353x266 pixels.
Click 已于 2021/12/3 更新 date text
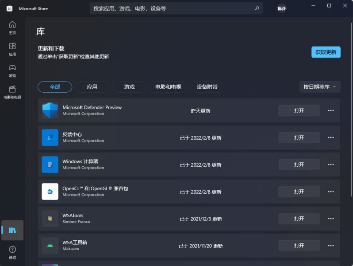200,219
